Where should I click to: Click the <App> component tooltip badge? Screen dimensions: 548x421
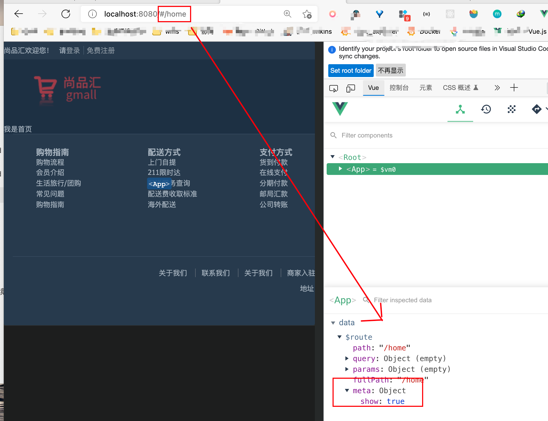(159, 184)
